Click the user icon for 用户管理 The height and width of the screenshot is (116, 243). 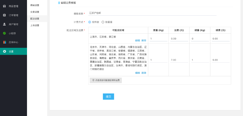pos(4,24)
